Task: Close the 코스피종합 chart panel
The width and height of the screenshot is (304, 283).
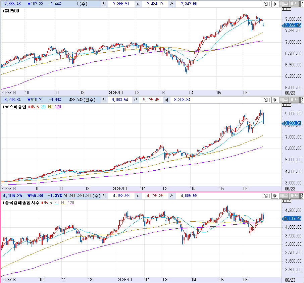Action: click(302, 102)
